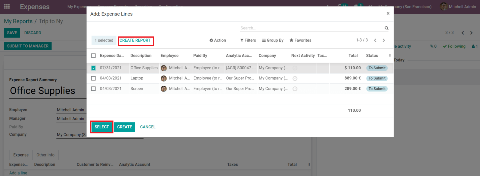
Task: Sort by Paid By column header
Action: (200, 56)
